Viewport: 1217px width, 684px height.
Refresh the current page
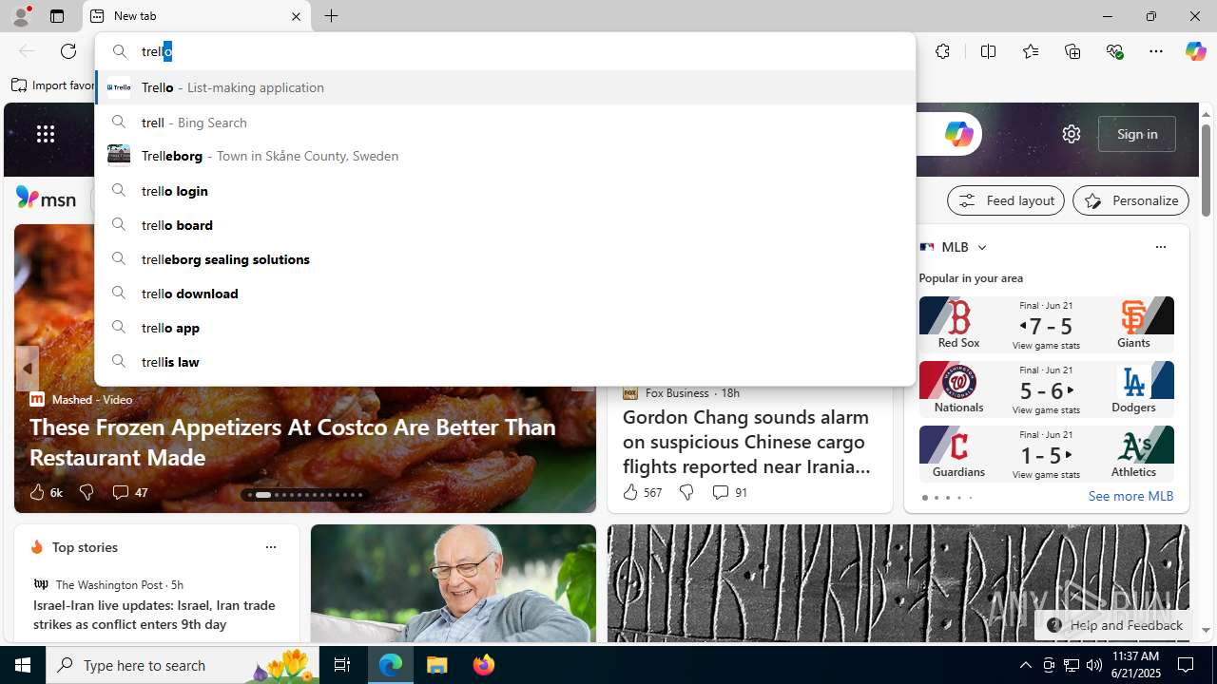pos(68,51)
